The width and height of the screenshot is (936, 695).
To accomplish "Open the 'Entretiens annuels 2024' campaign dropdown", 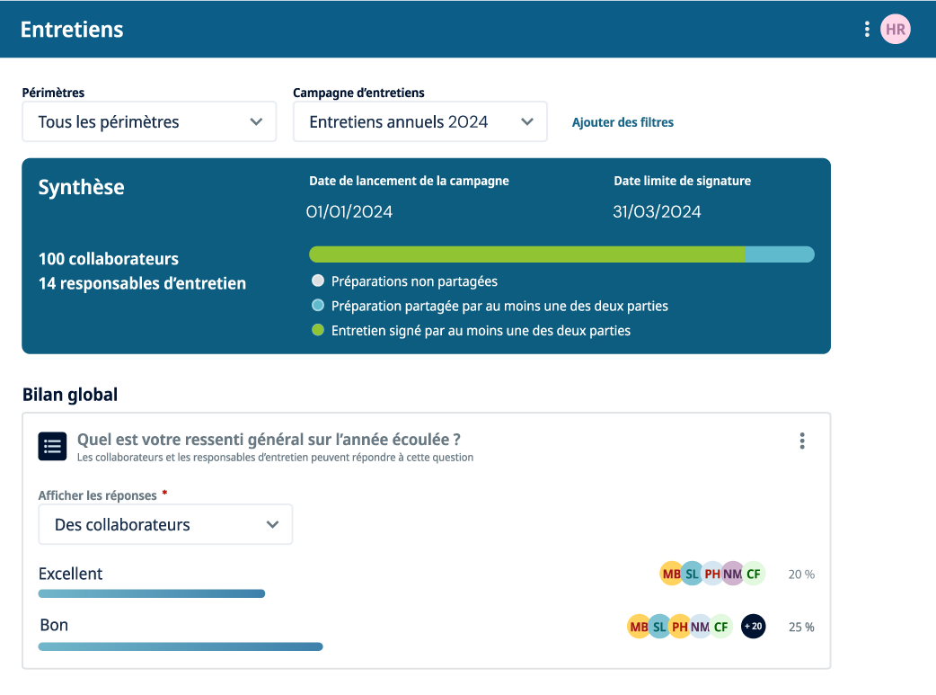I will (x=419, y=121).
